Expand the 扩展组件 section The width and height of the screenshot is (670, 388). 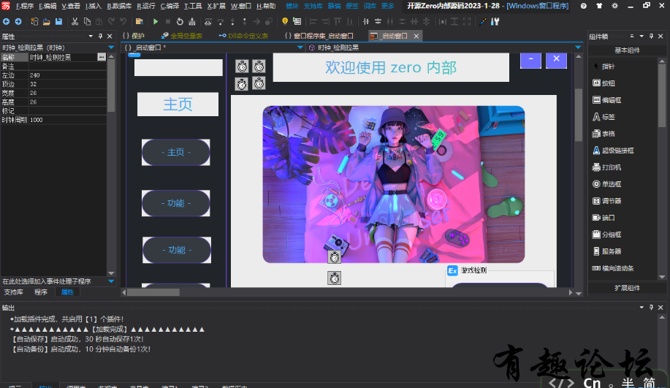pyautogui.click(x=627, y=288)
